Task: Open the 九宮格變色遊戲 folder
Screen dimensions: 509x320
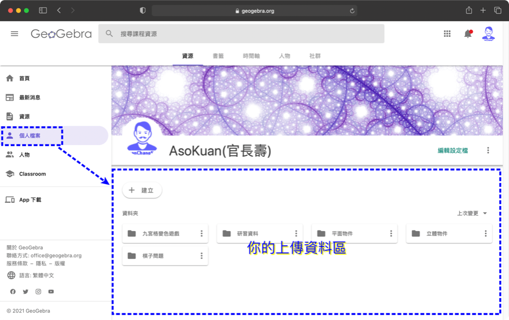Action: (x=165, y=233)
